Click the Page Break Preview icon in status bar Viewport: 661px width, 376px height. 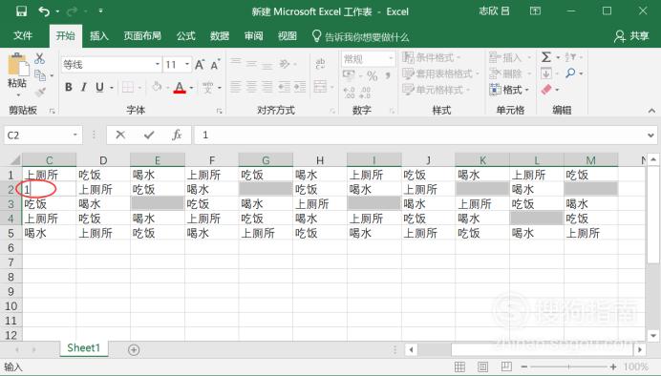(x=506, y=366)
